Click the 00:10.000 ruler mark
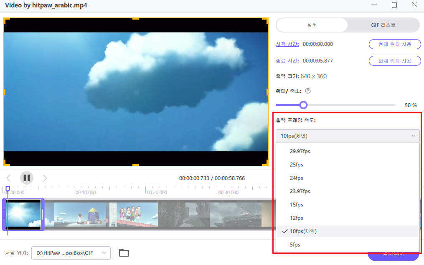 pyautogui.click(x=86, y=192)
